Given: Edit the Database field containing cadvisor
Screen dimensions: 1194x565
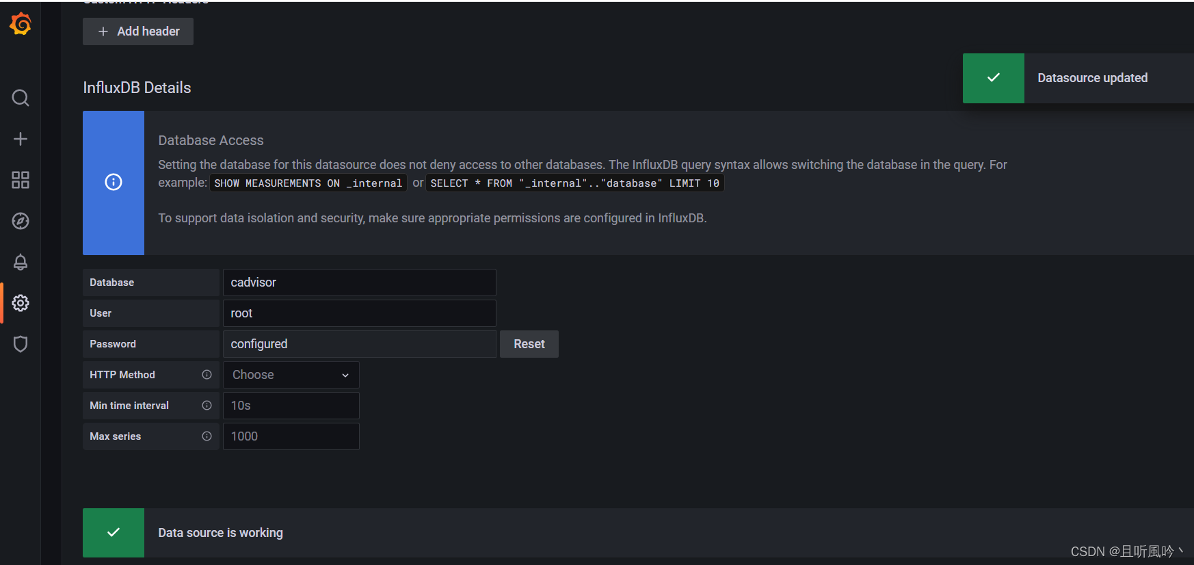Looking at the screenshot, I should [x=360, y=282].
